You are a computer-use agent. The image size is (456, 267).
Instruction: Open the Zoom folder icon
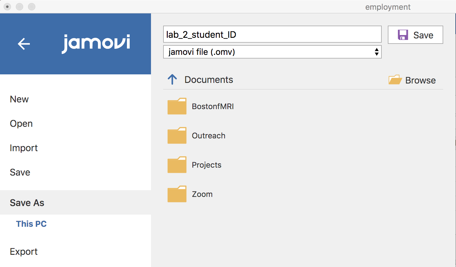[x=177, y=194]
